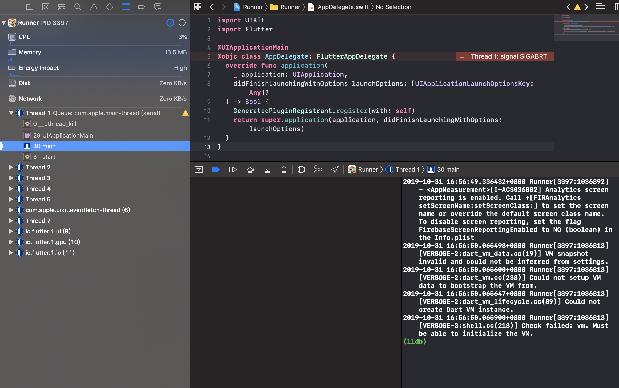This screenshot has height=388, width=619.
Task: Expand Thread 7
Action: (11, 221)
